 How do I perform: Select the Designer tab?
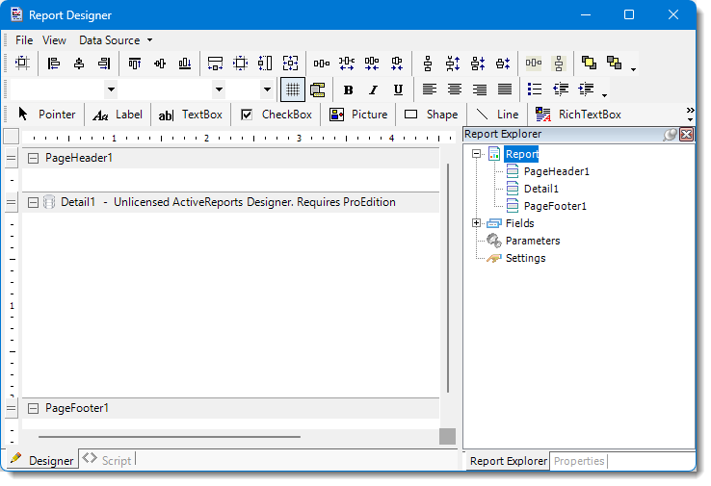(41, 460)
